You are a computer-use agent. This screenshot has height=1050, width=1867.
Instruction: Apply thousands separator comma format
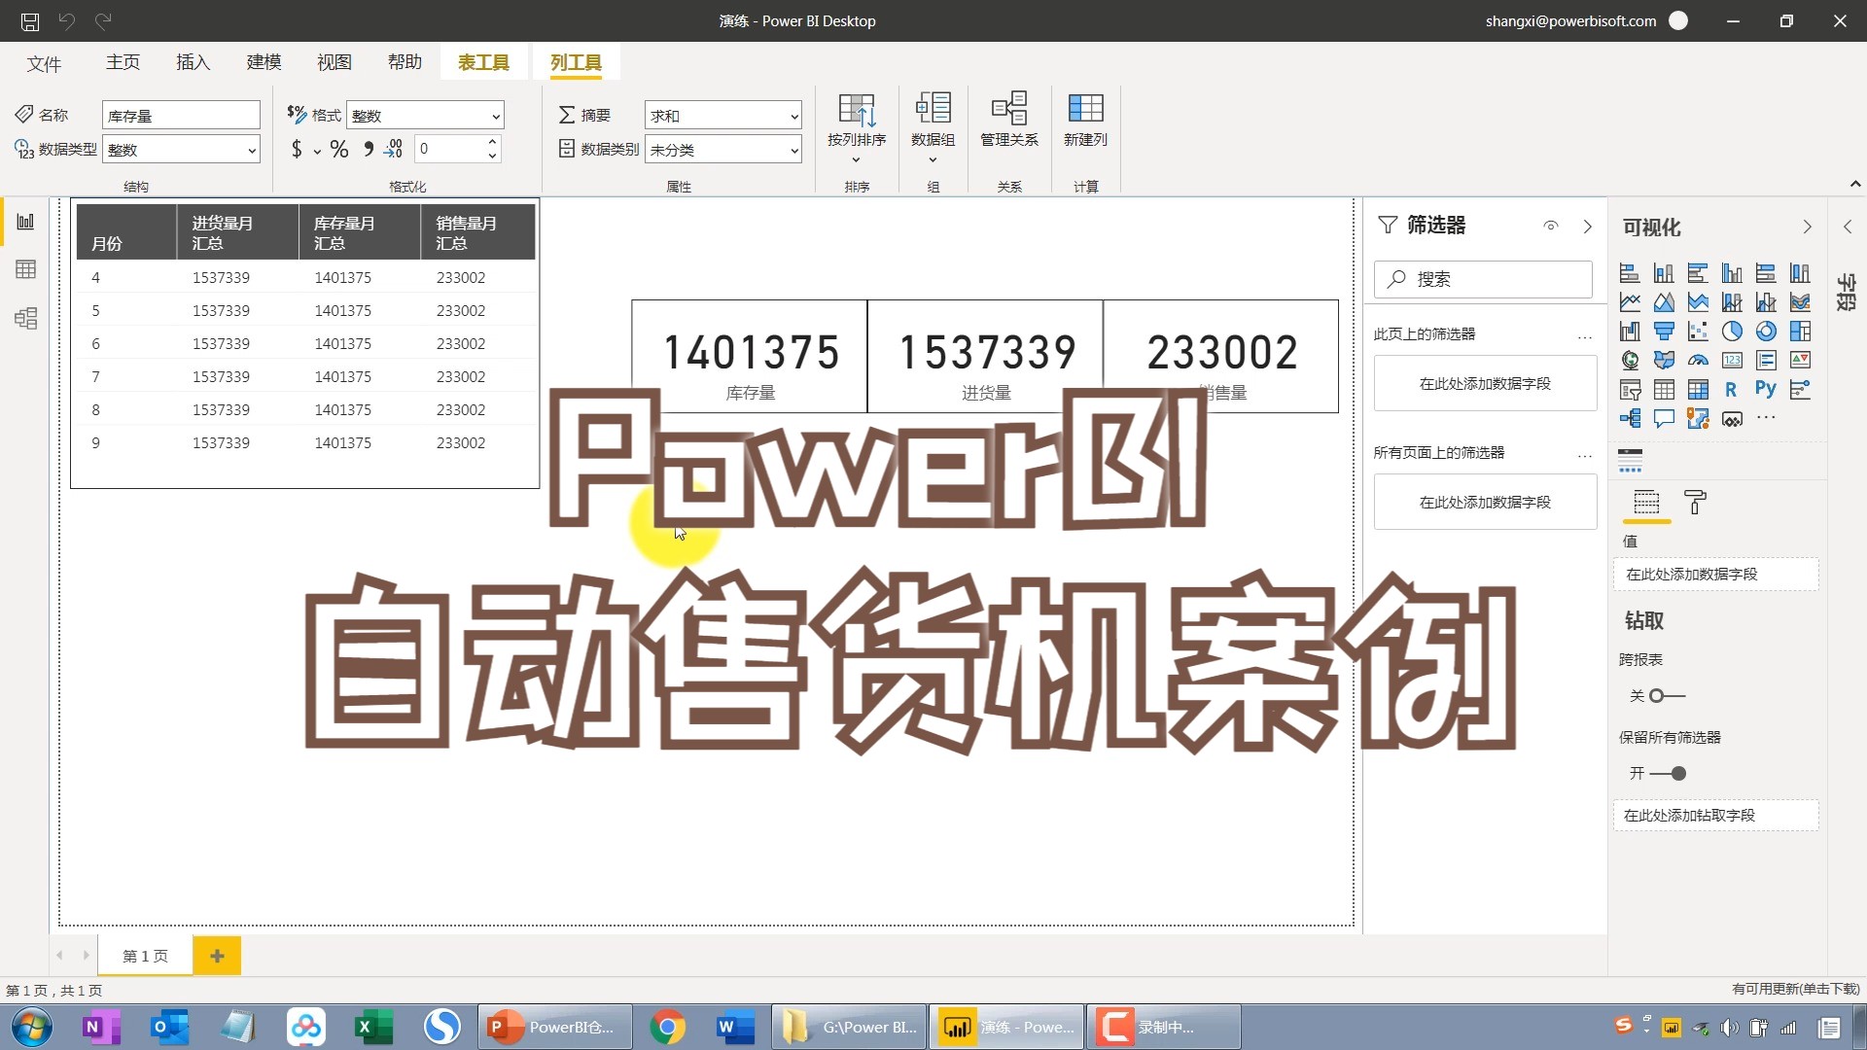coord(368,149)
